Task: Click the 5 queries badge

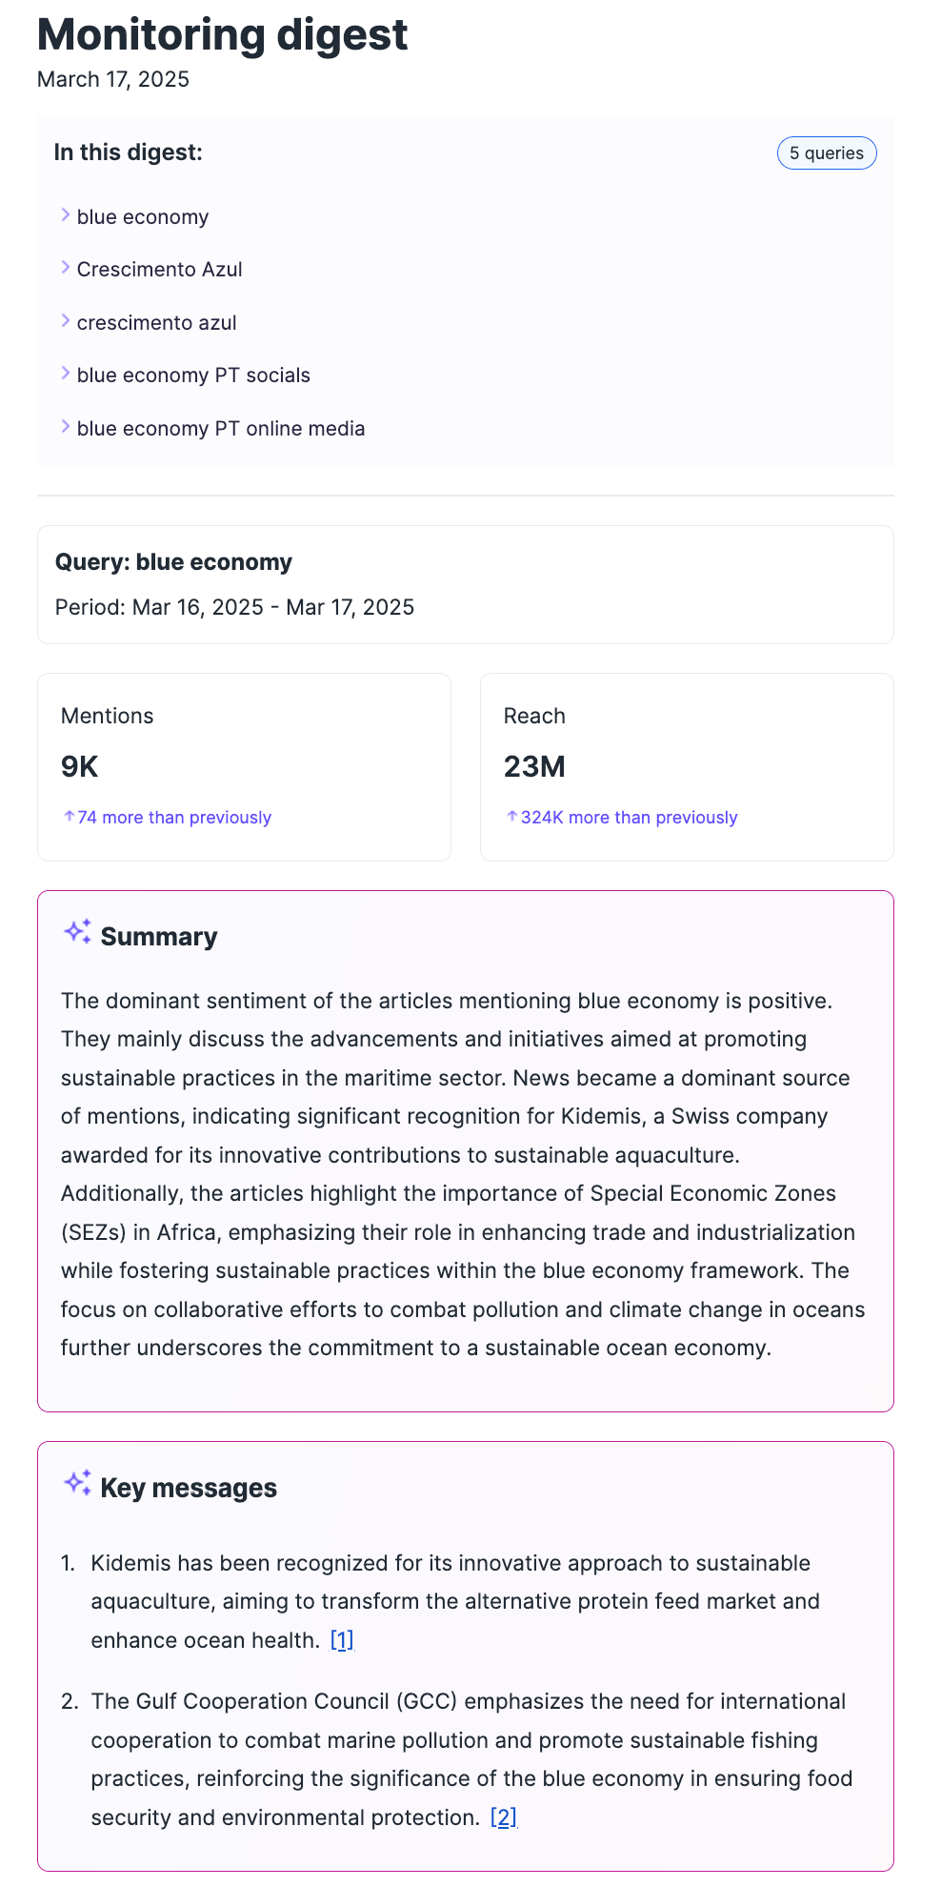Action: 826,153
